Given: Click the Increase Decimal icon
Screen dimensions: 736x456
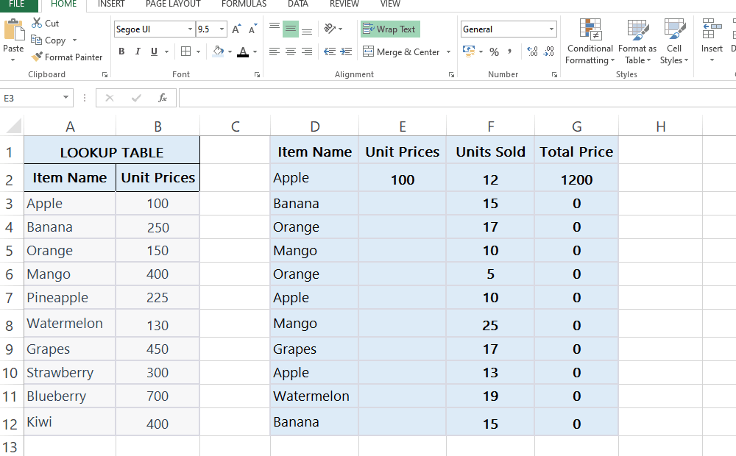Looking at the screenshot, I should pos(531,52).
